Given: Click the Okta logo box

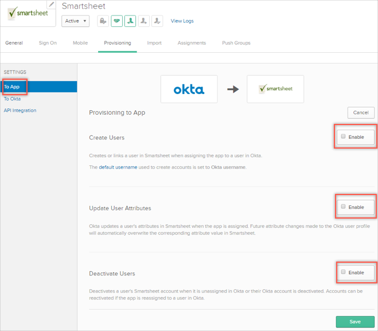Looking at the screenshot, I should [x=189, y=89].
